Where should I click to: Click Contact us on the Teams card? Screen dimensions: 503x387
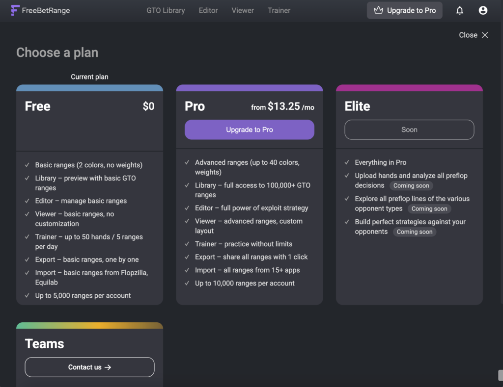click(89, 367)
